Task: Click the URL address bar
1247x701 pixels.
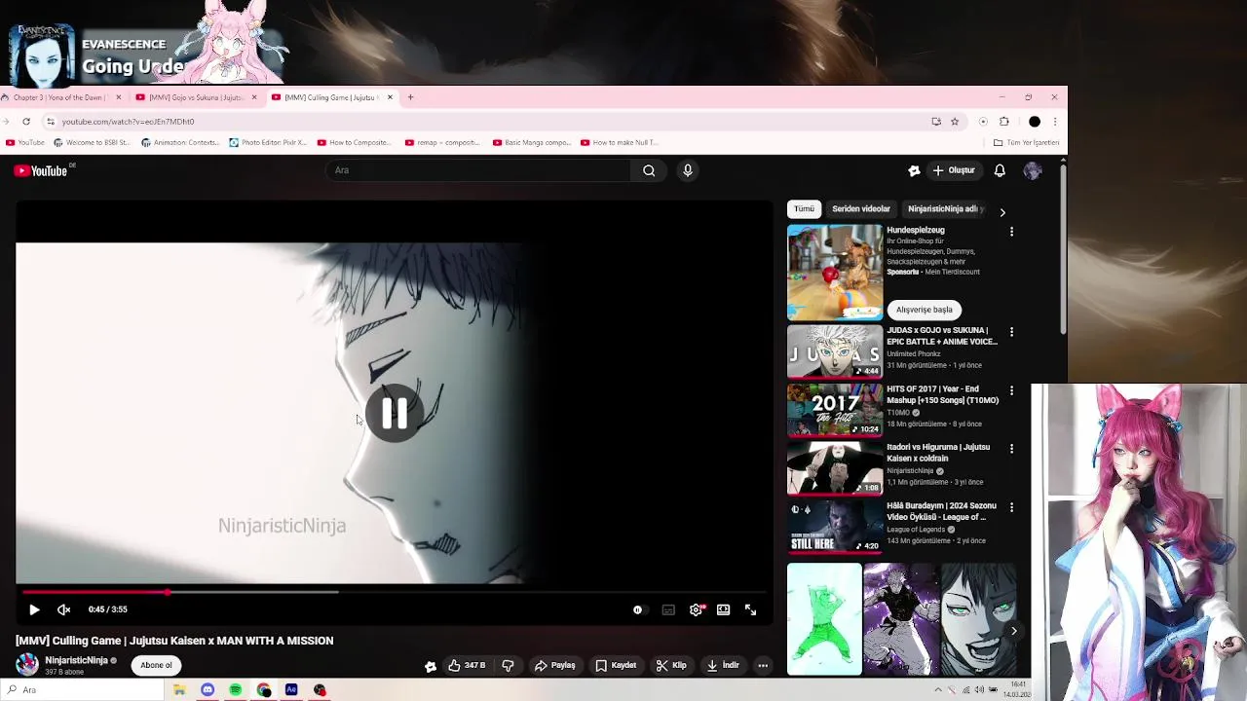Action: 487,122
